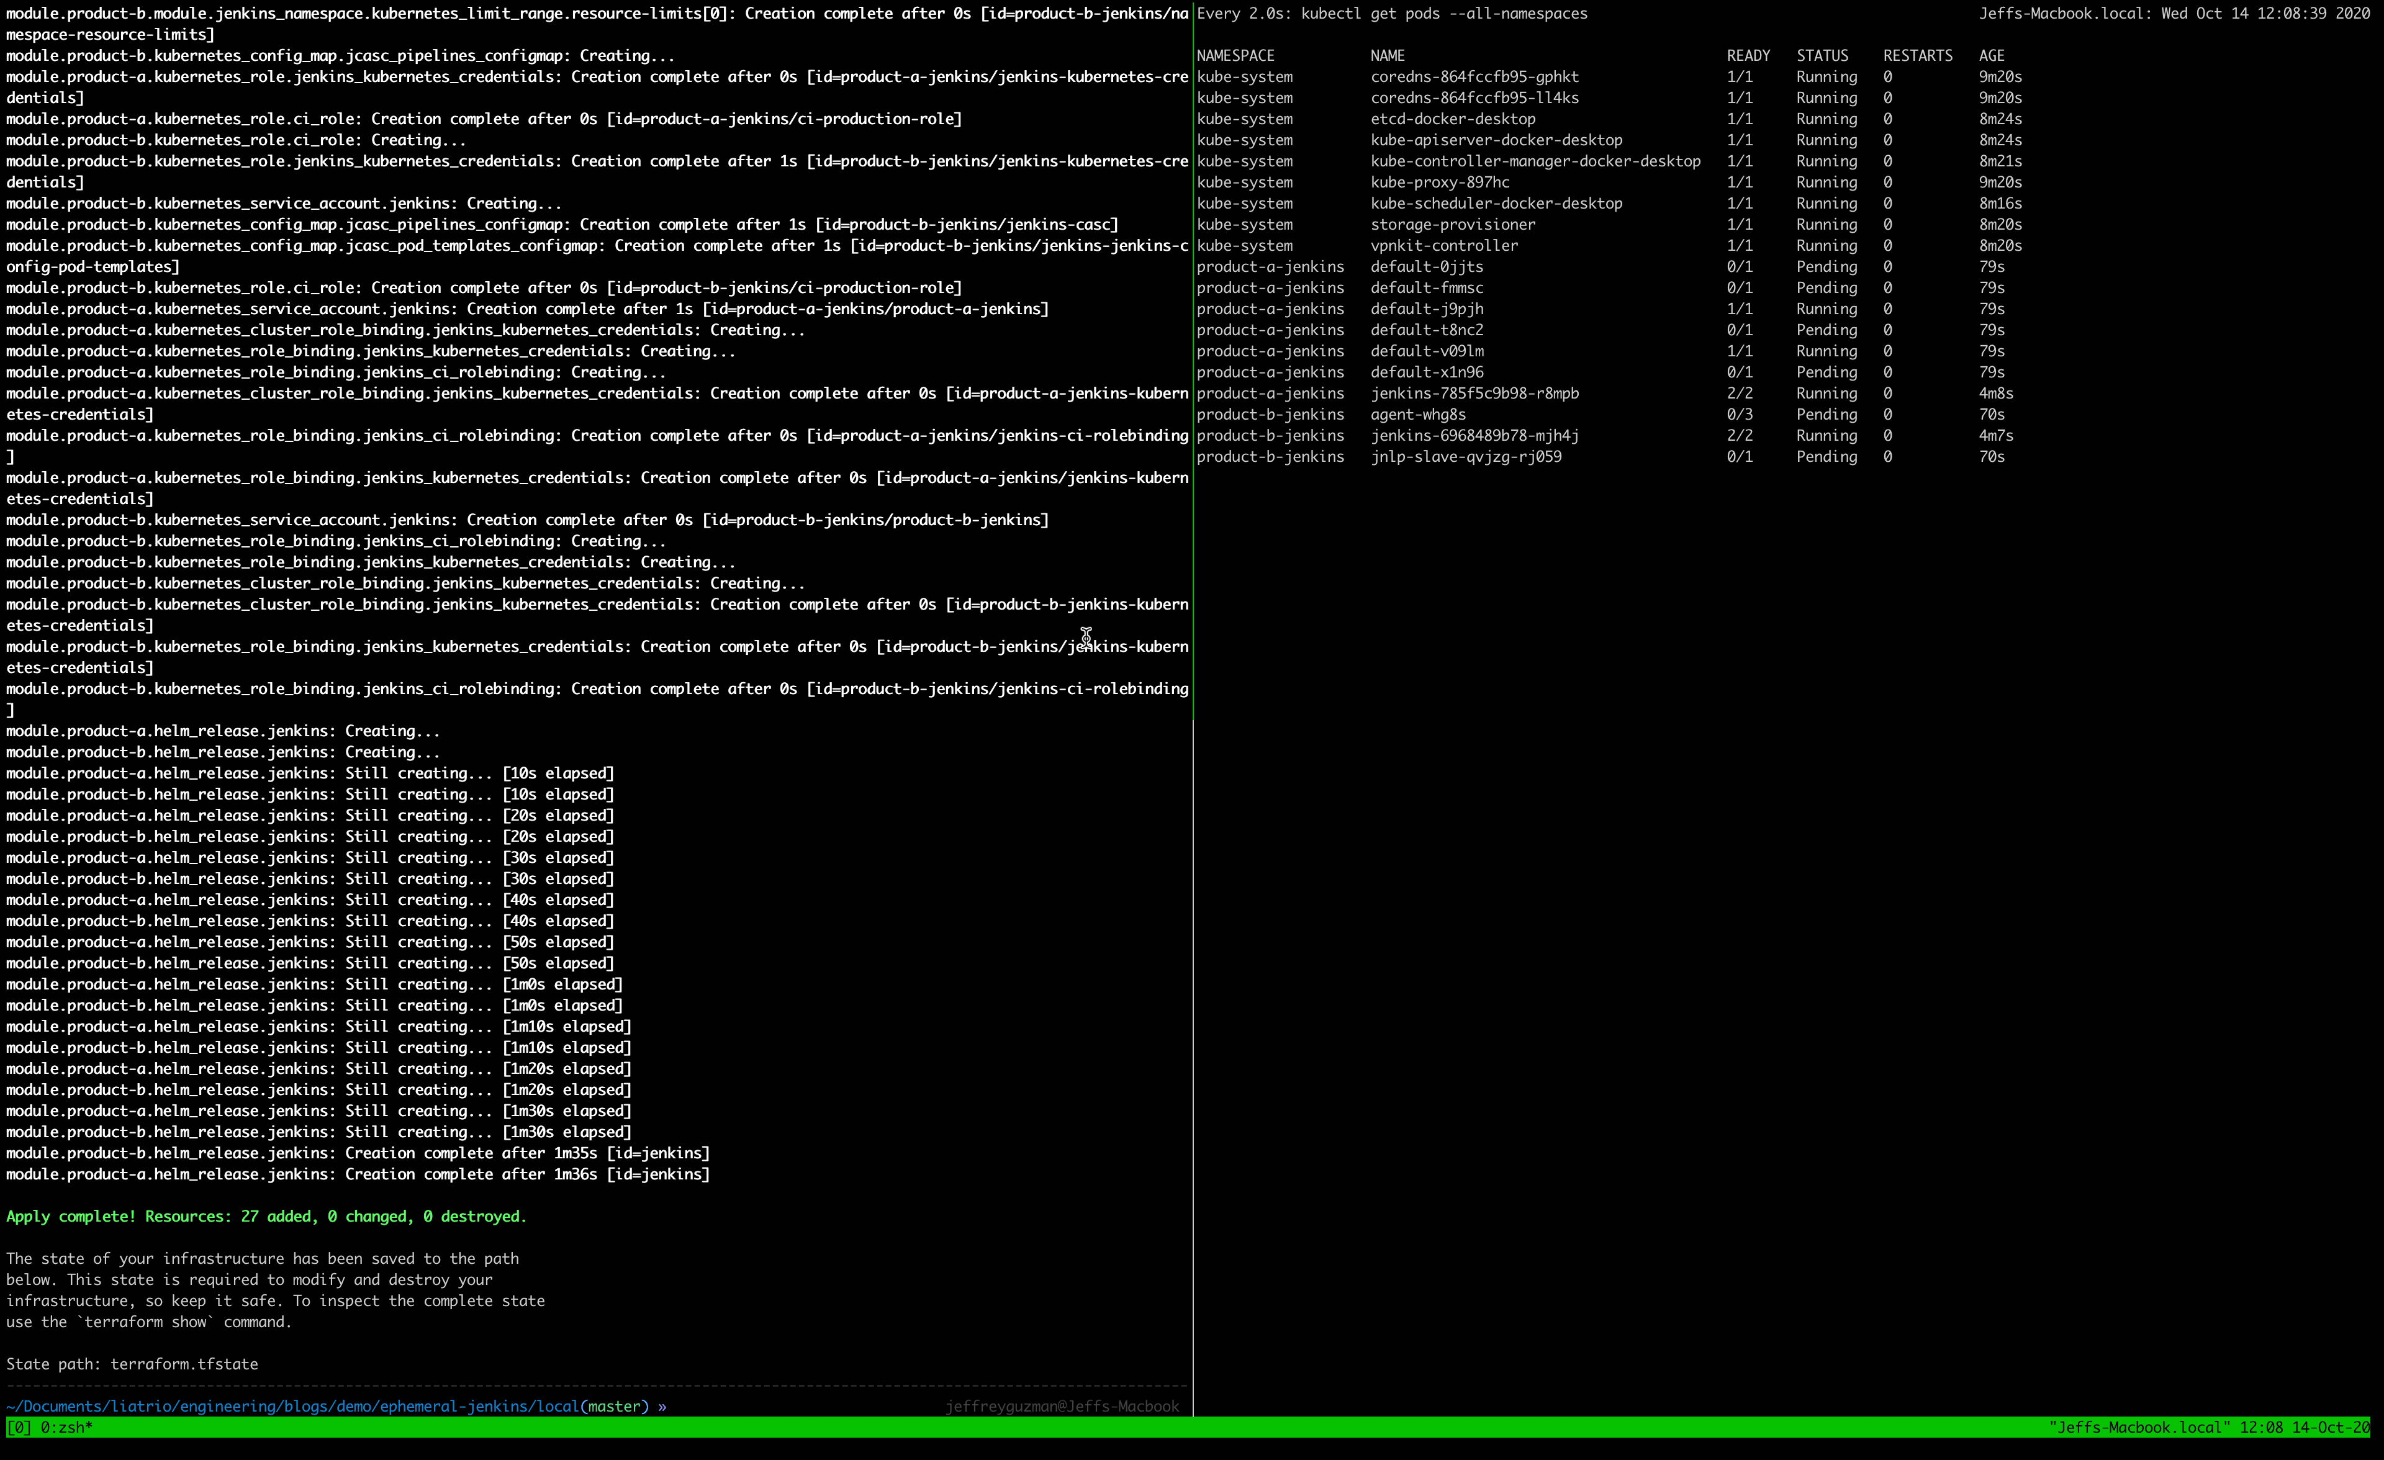Click kube-apiserver-docker-desktop pod entry

[x=1496, y=140]
